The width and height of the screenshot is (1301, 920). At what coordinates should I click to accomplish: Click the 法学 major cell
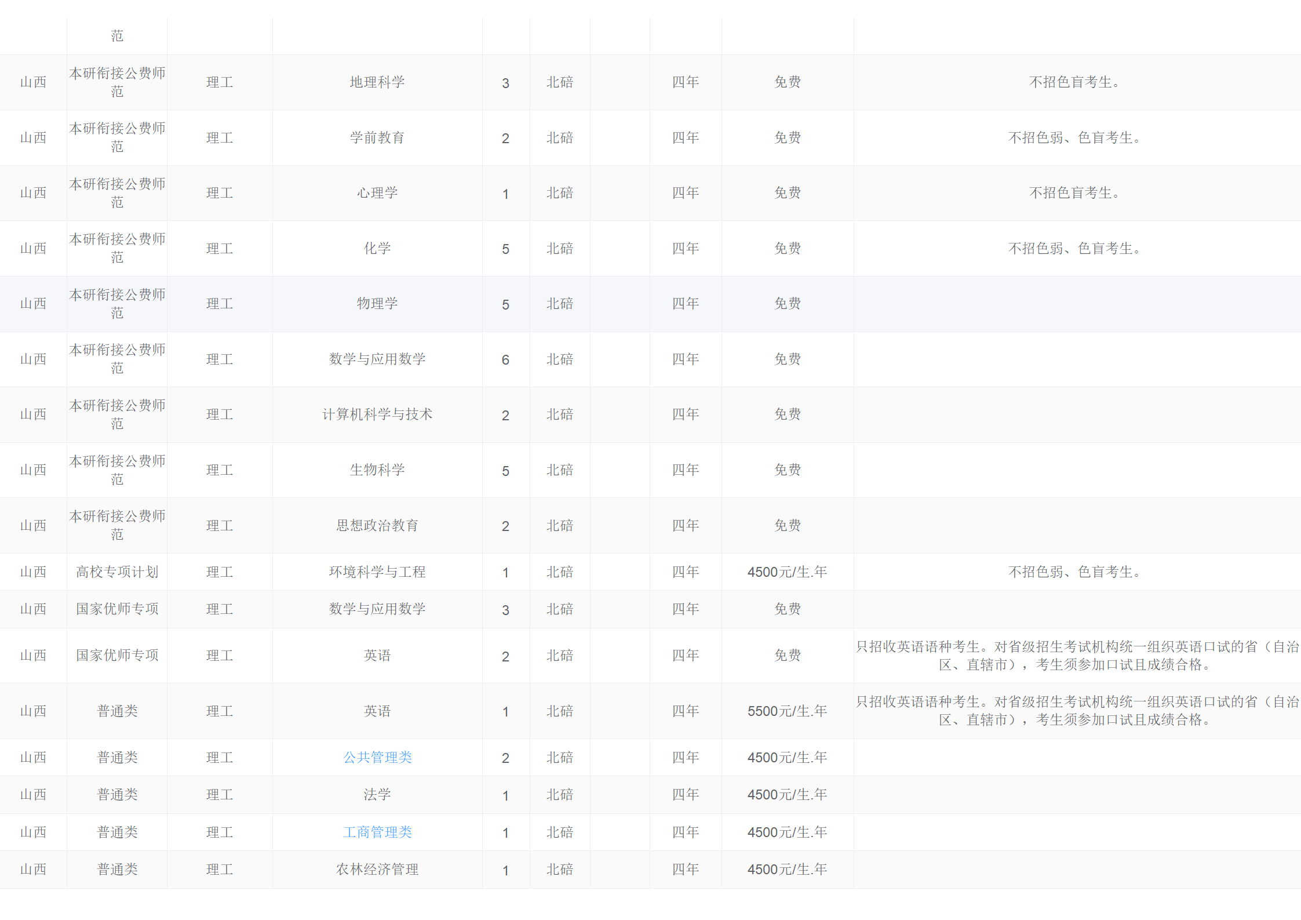pyautogui.click(x=377, y=794)
